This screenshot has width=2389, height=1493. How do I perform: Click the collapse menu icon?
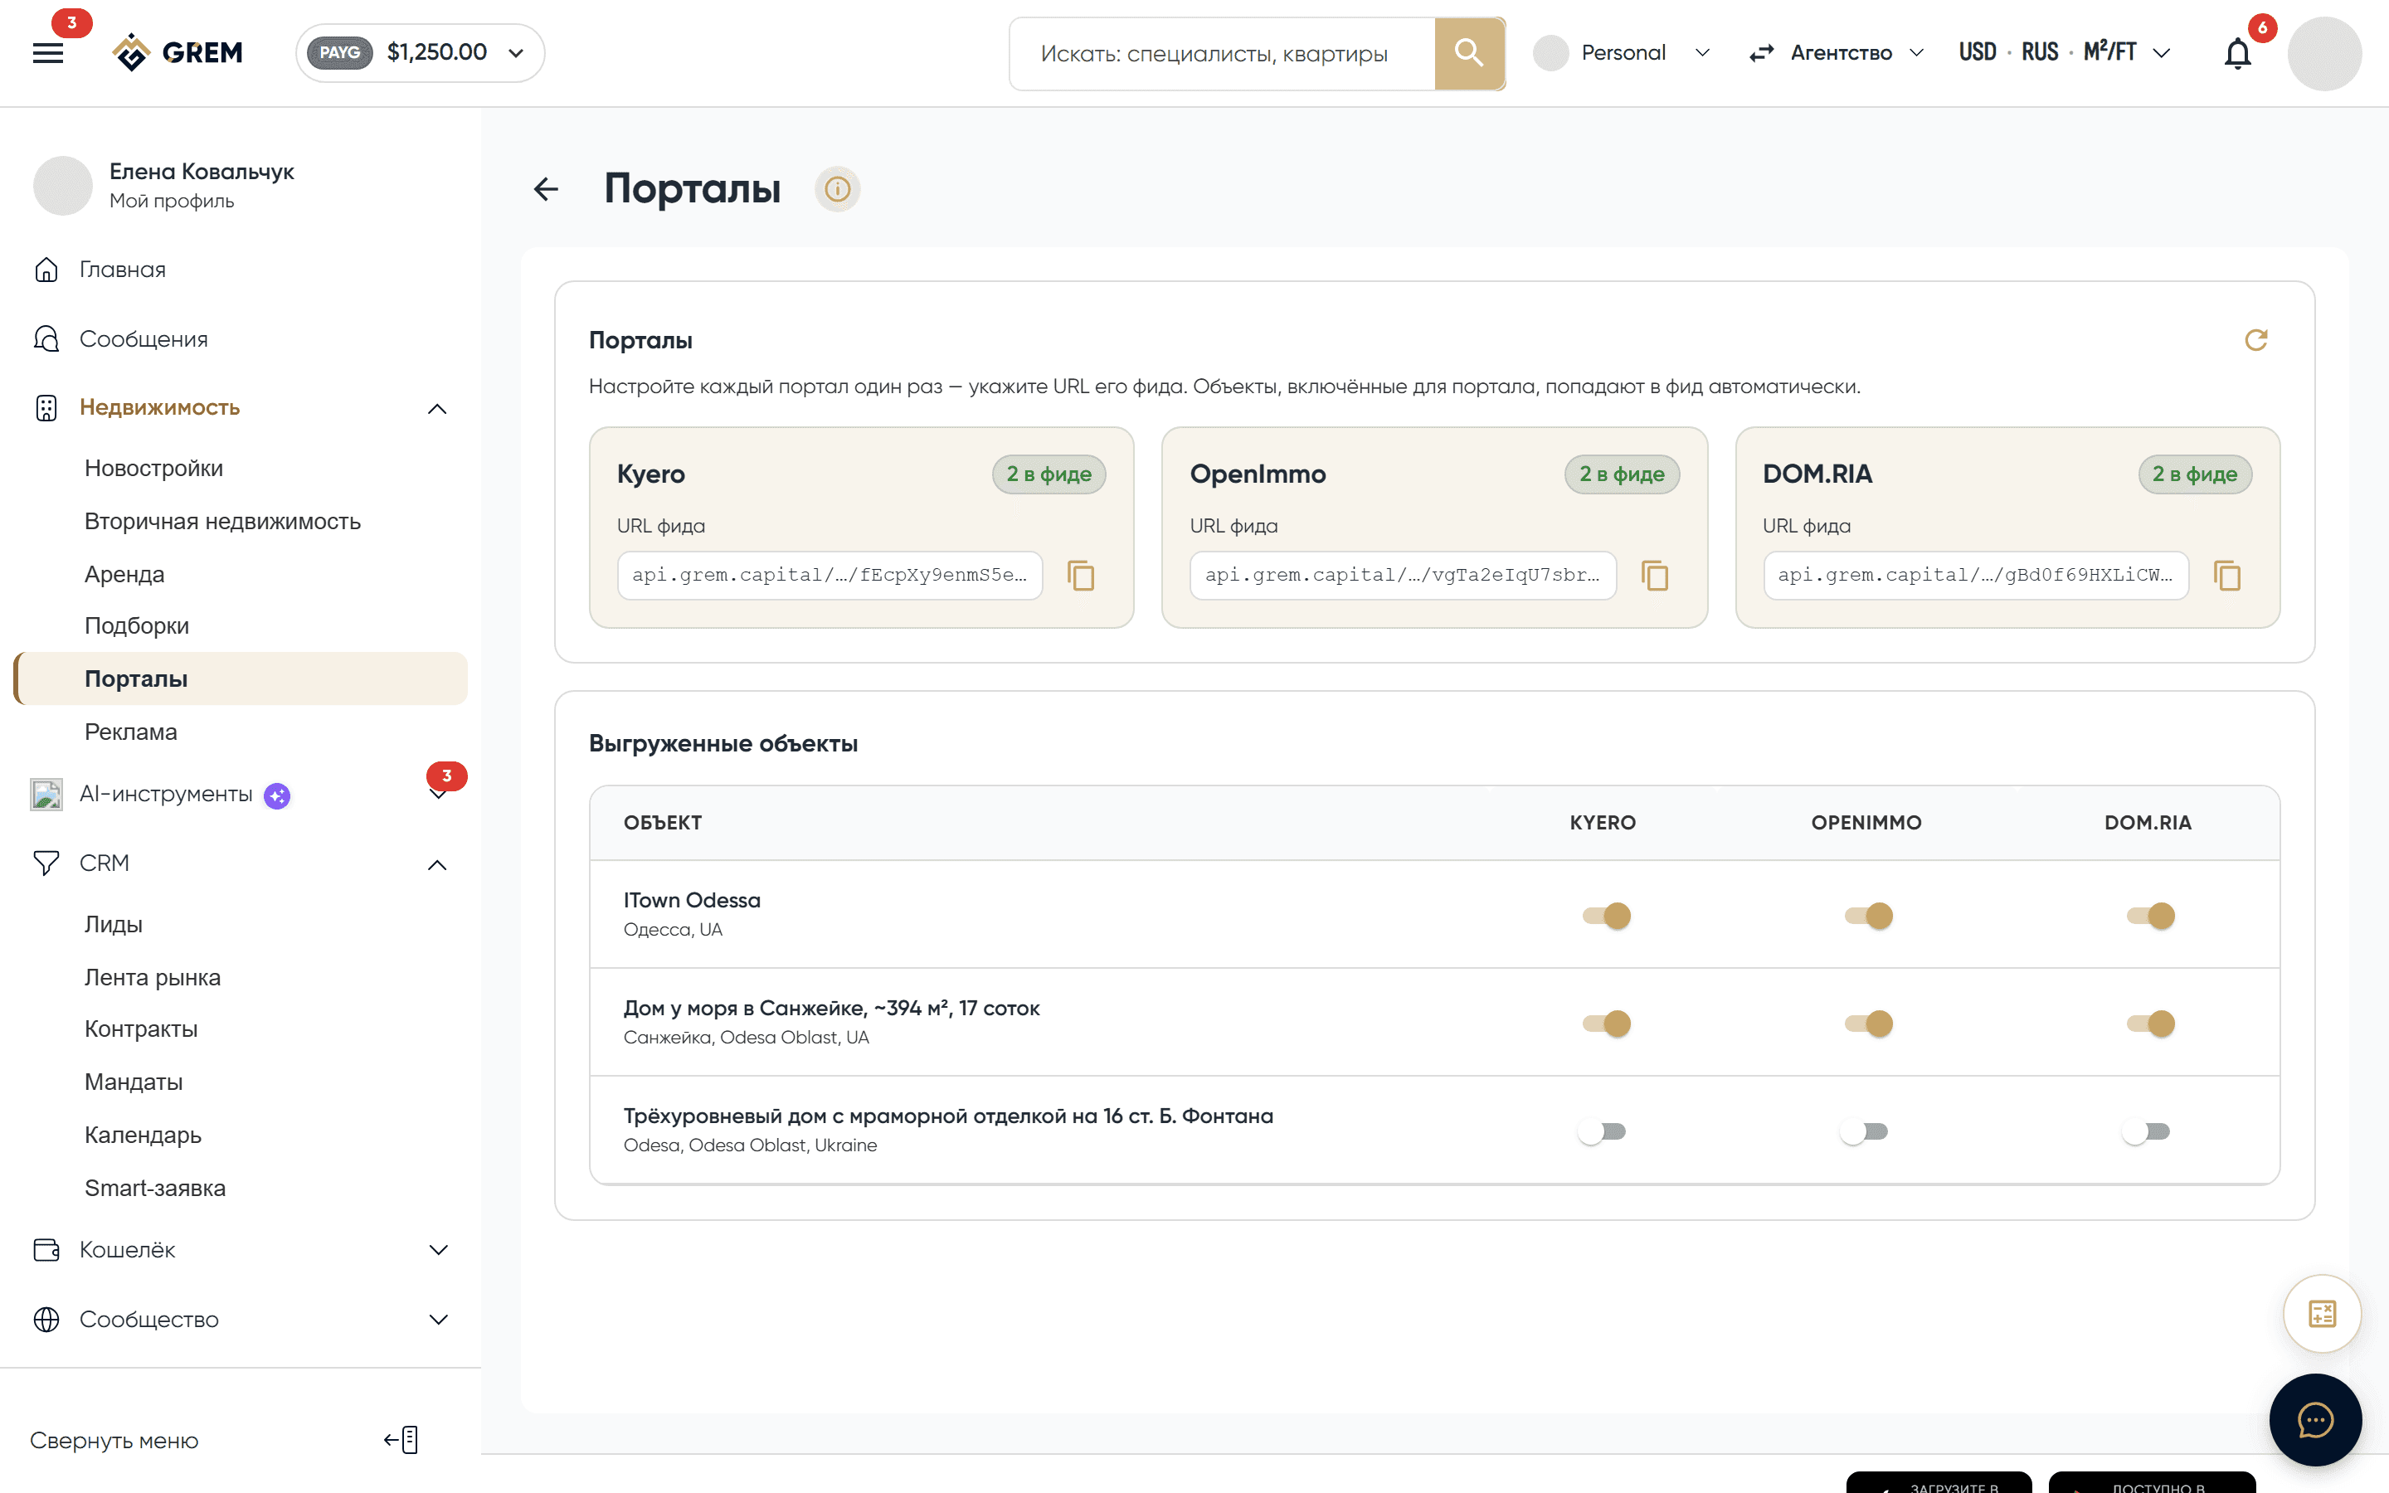coord(401,1440)
